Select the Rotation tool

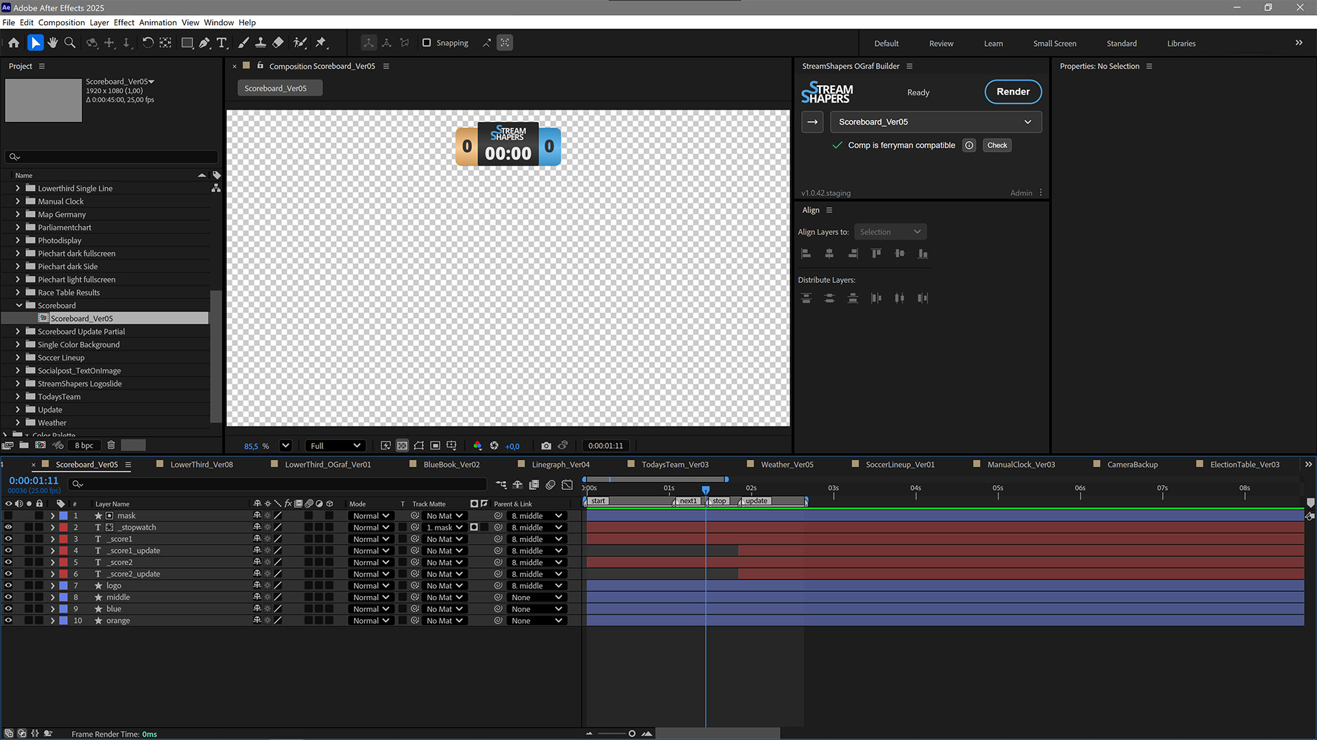click(x=147, y=42)
